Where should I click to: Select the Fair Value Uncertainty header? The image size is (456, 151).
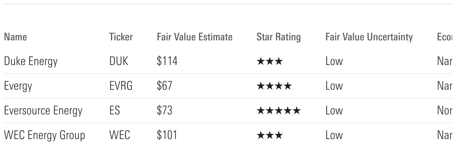369,37
